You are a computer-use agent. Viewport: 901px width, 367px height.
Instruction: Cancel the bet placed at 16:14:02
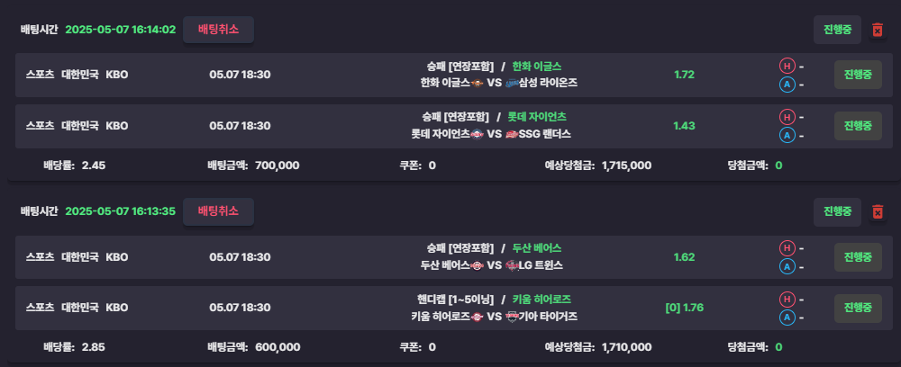tap(218, 30)
